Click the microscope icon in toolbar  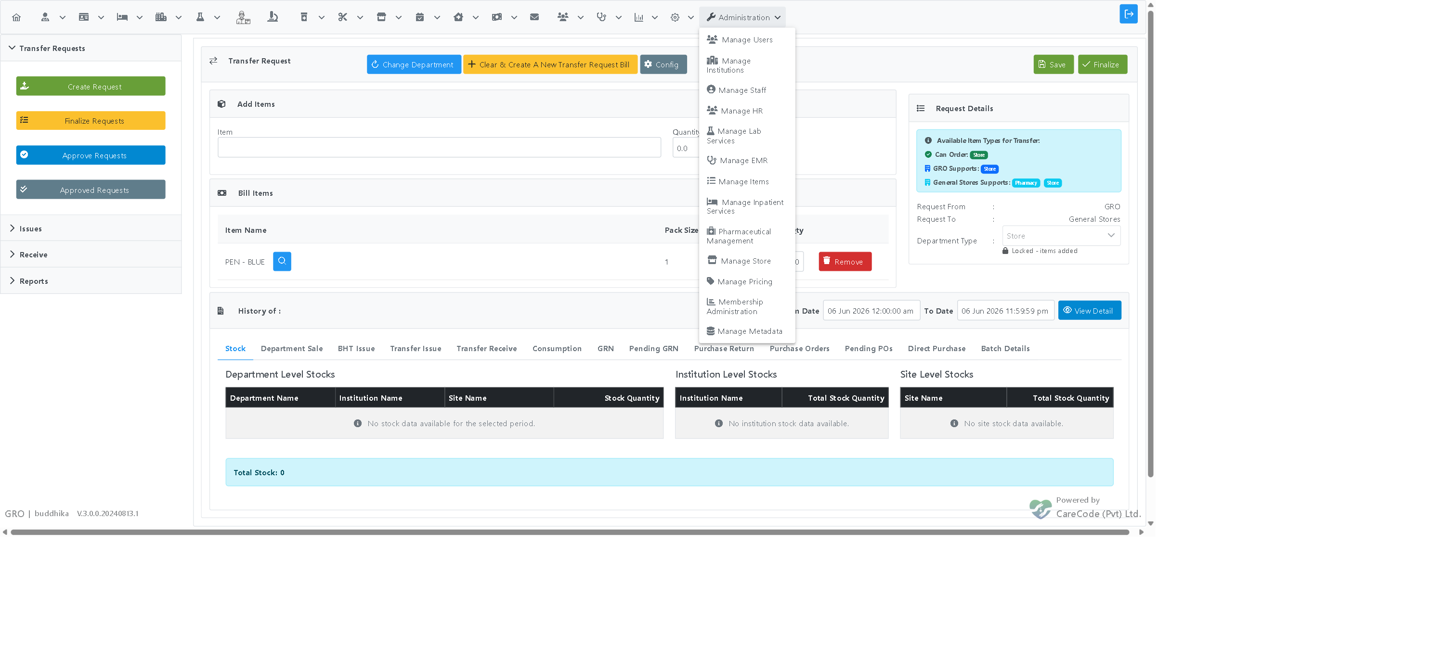tap(273, 17)
